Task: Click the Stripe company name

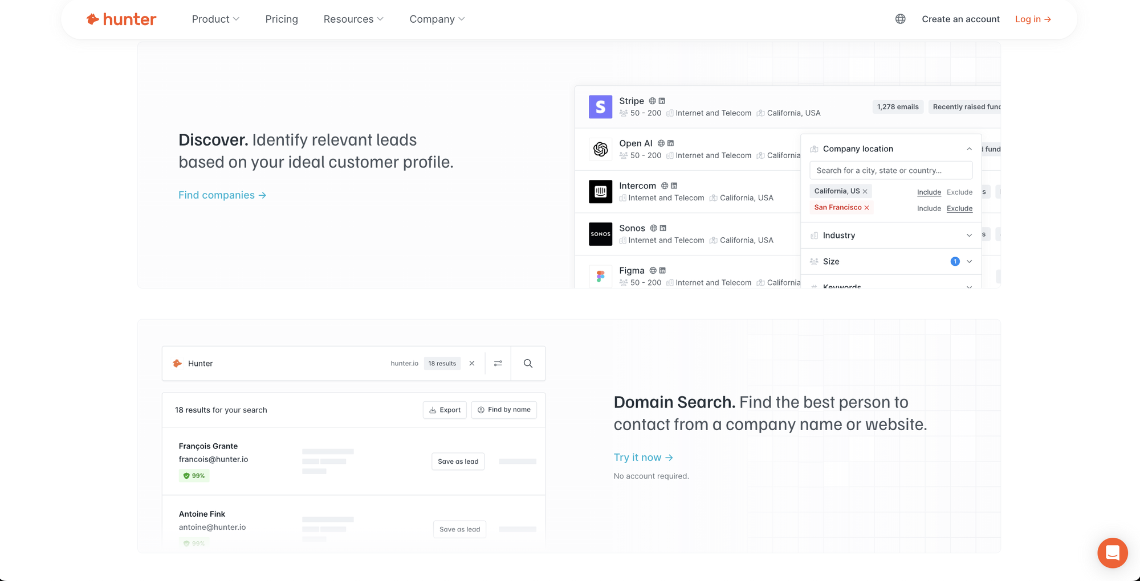Action: 632,101
